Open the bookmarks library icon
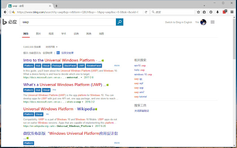 click(x=204, y=12)
